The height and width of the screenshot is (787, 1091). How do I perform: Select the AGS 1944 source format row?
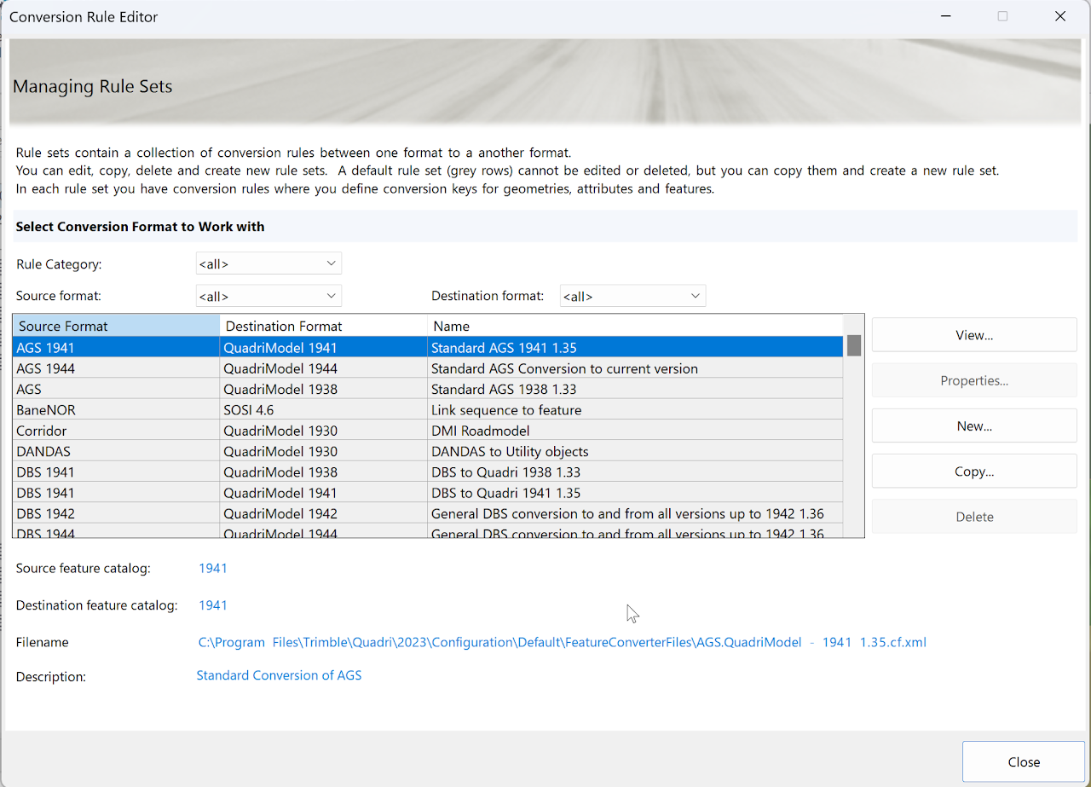pyautogui.click(x=428, y=368)
